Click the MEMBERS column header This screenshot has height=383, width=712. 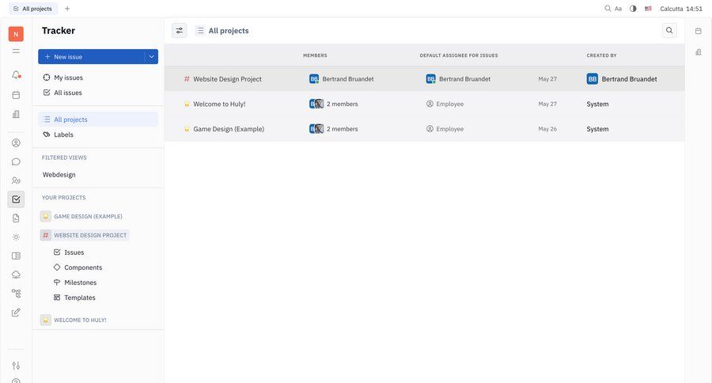pyautogui.click(x=315, y=55)
